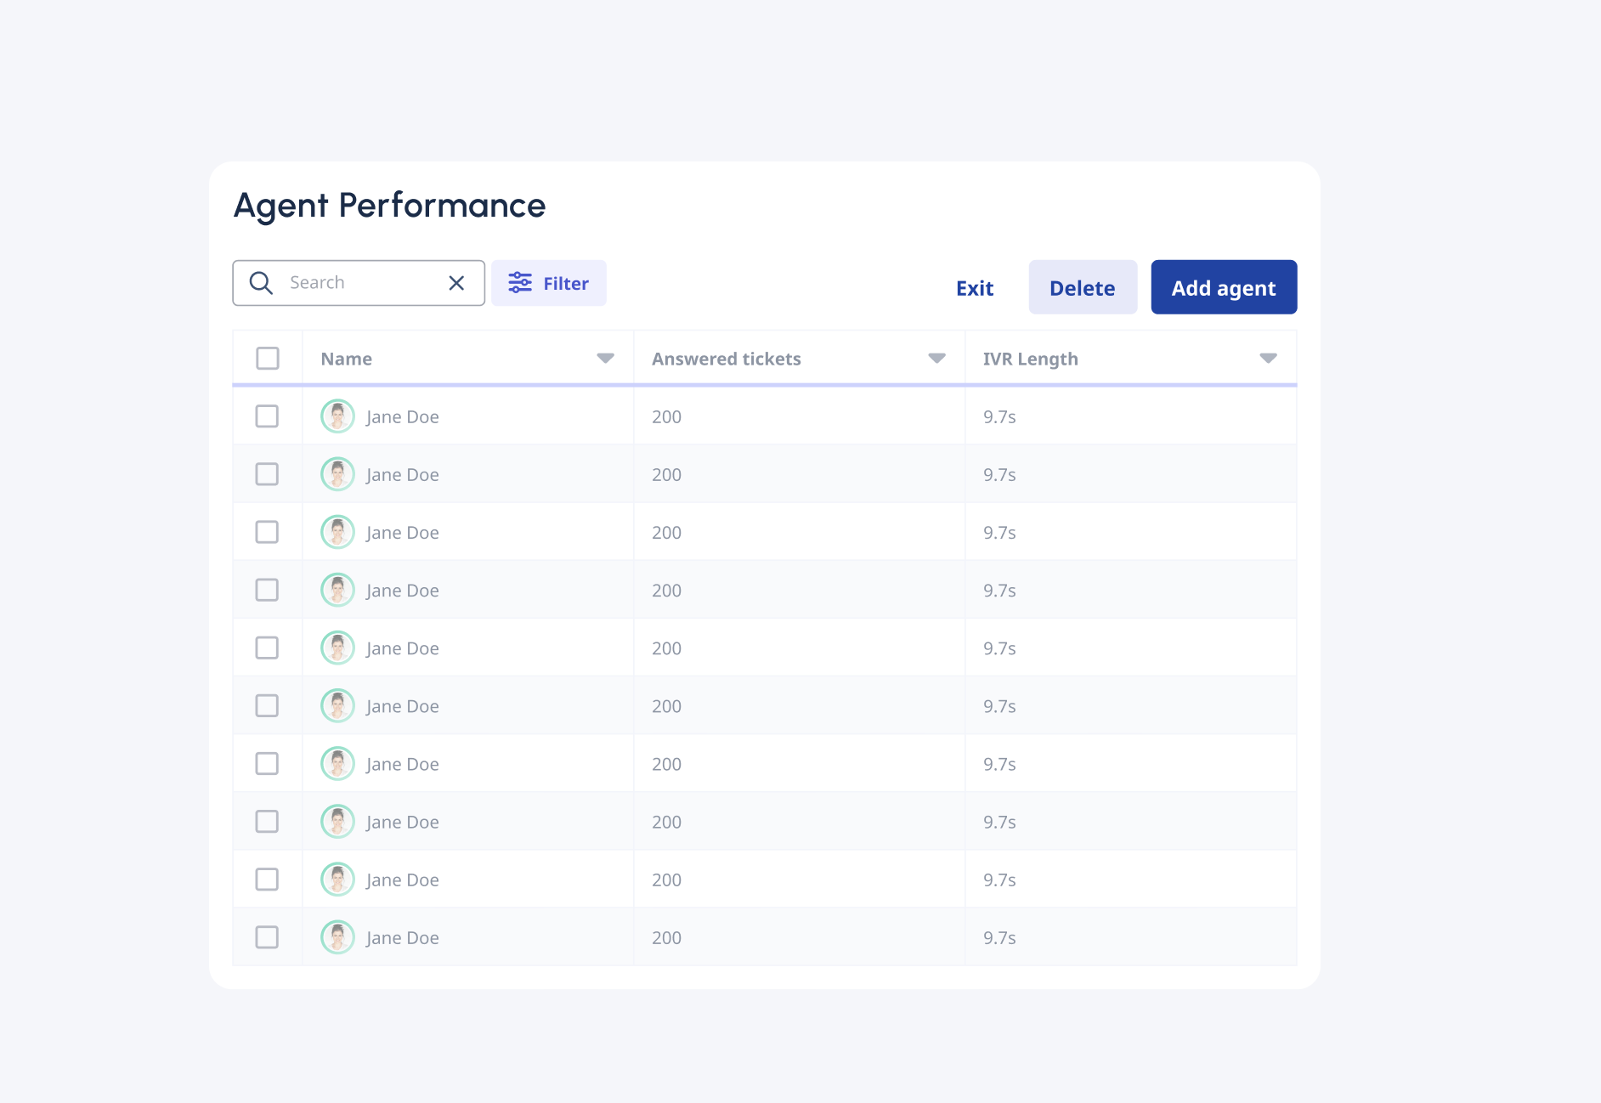Open the Filter button
Image resolution: width=1601 pixels, height=1103 pixels.
coord(549,283)
